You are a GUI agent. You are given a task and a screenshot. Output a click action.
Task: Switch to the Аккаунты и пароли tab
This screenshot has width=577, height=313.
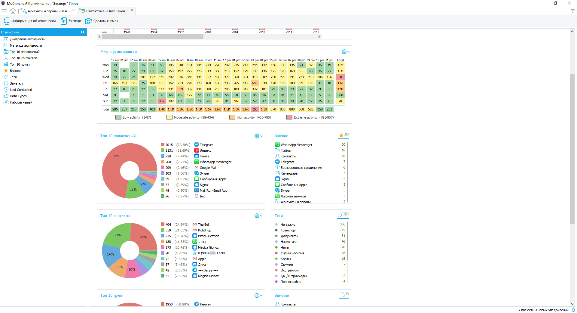point(48,11)
